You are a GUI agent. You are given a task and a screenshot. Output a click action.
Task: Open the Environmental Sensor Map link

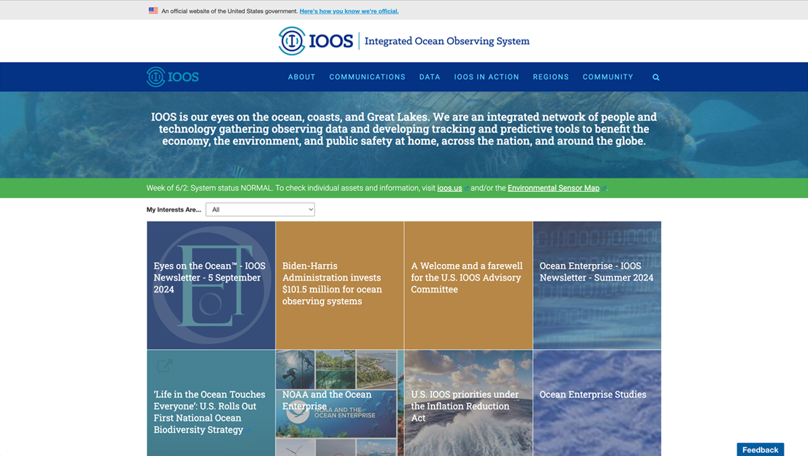[x=553, y=189]
